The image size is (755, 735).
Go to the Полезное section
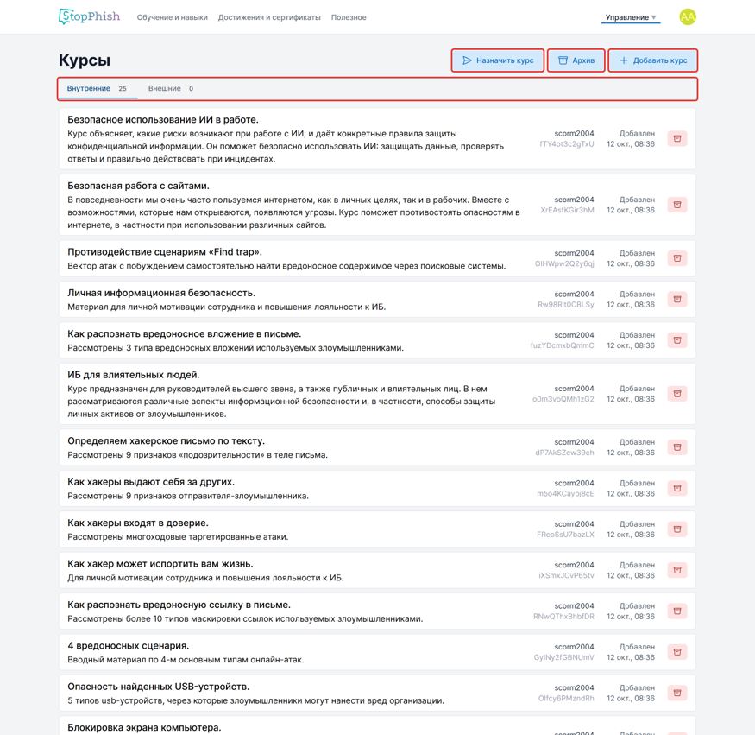(349, 17)
